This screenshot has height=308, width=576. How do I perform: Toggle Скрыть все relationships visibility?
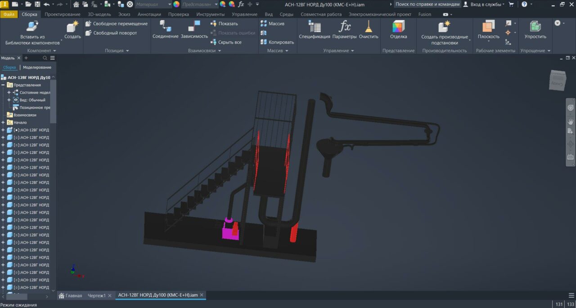click(229, 42)
